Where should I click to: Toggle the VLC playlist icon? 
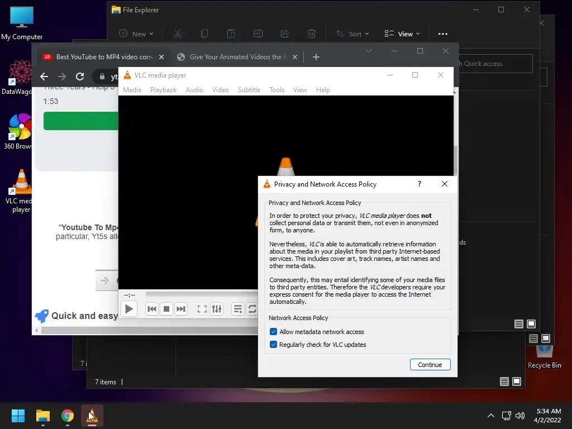238,309
